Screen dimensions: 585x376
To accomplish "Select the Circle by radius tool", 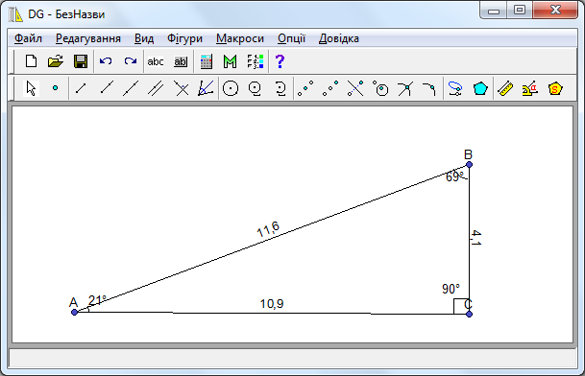I will pyautogui.click(x=256, y=88).
